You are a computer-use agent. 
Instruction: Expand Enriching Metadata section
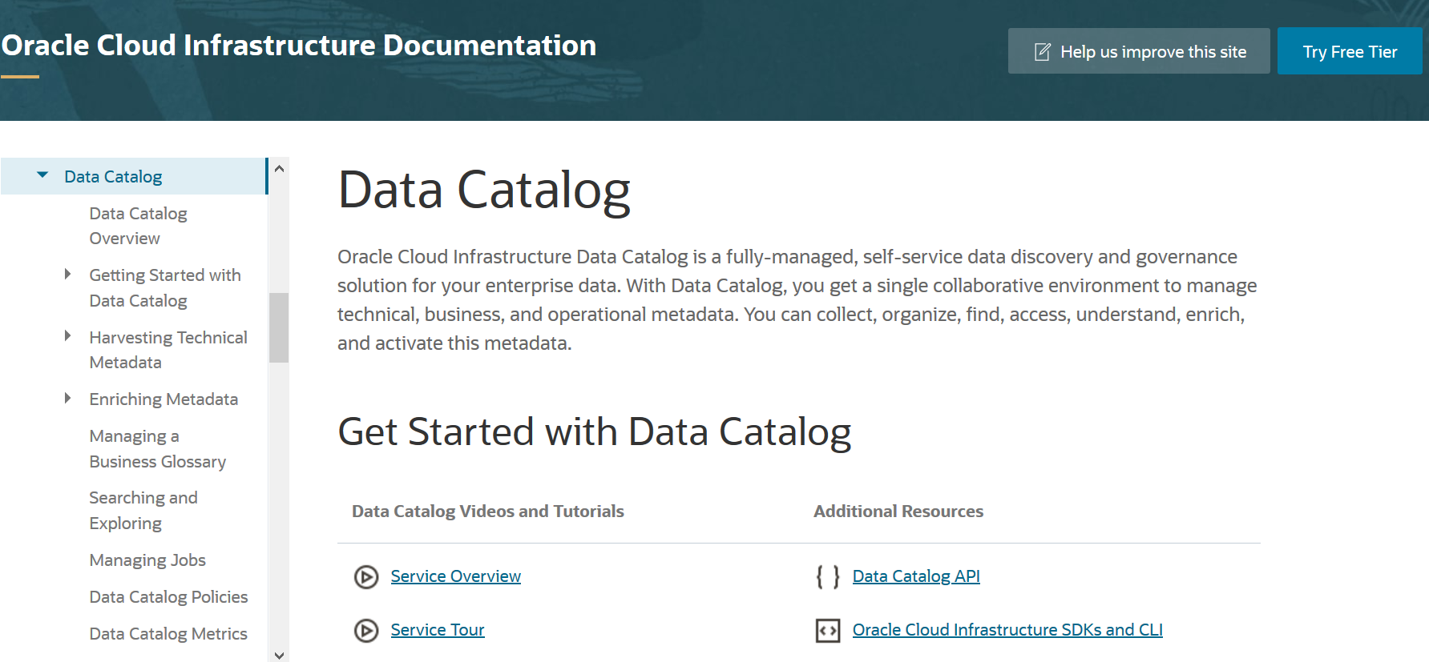point(68,398)
